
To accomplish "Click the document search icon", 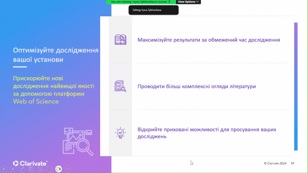I will [x=121, y=86].
